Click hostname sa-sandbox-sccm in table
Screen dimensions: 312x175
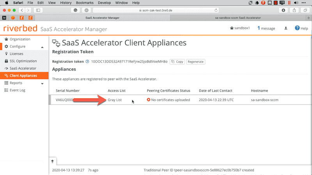coord(264,100)
